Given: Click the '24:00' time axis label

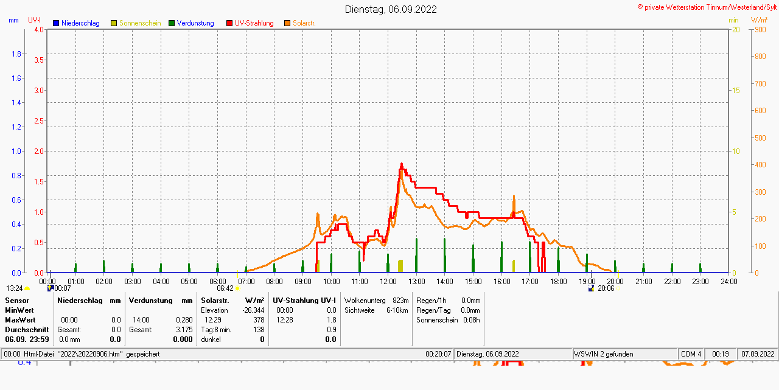Looking at the screenshot, I should coord(728,282).
